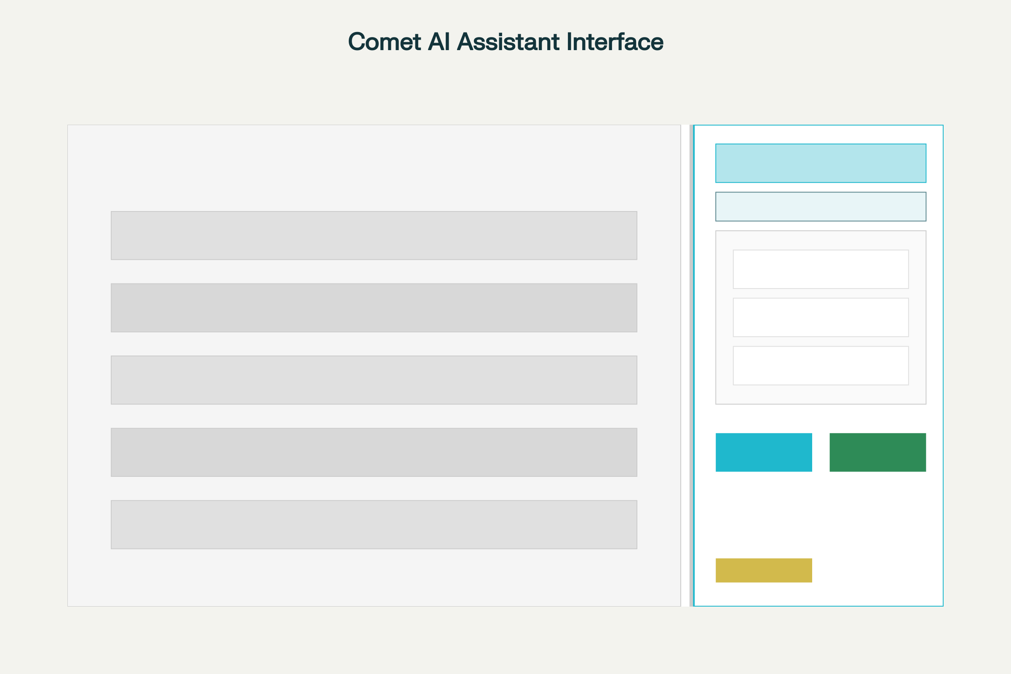Screen dimensions: 1011x674
Task: Click the narrow white strip beside the divider
Action: [x=685, y=365]
